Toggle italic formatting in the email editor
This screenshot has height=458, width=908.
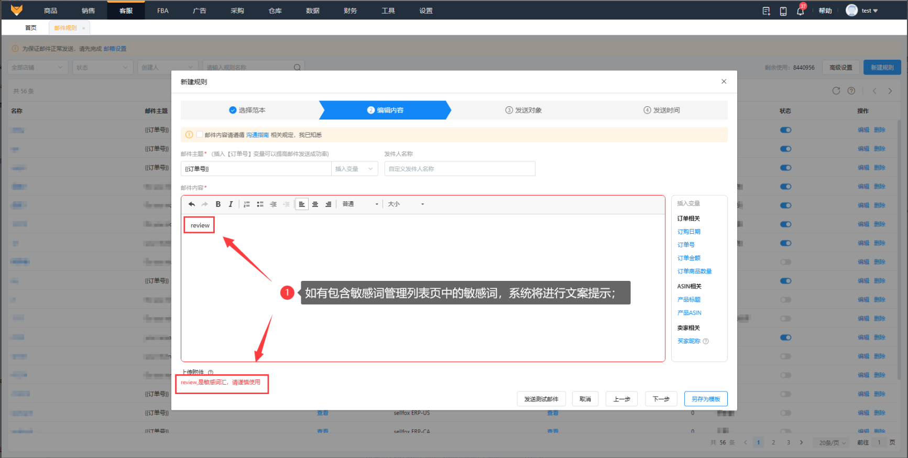[231, 204]
